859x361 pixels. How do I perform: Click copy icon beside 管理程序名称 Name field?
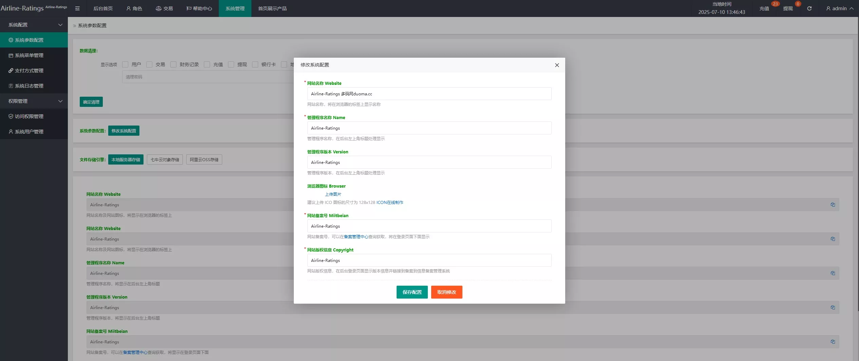coord(833,273)
